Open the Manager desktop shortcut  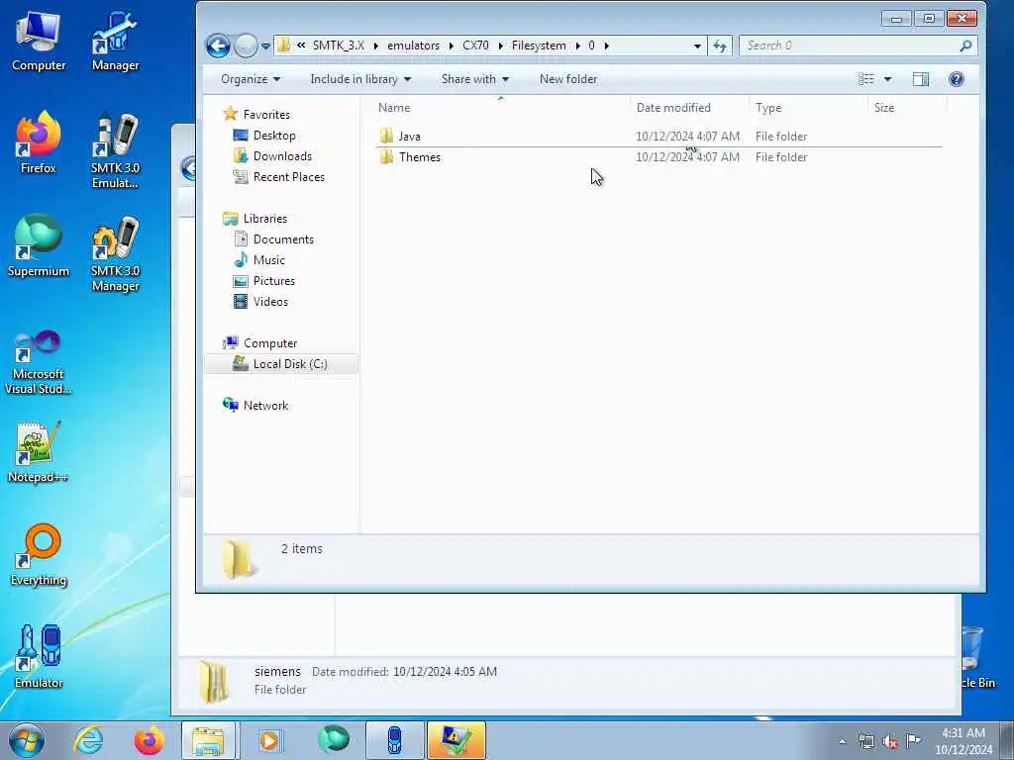pos(115,41)
